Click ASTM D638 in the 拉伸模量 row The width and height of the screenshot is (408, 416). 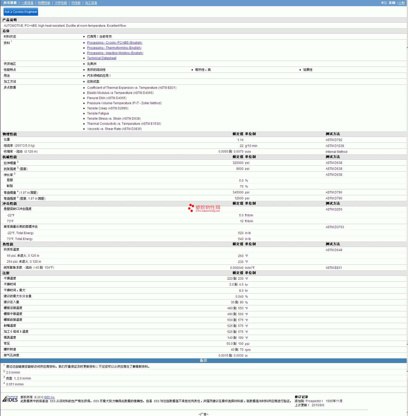[x=334, y=163]
